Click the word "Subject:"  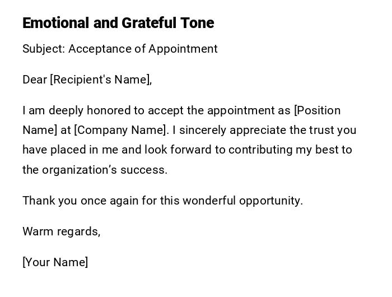[44, 49]
